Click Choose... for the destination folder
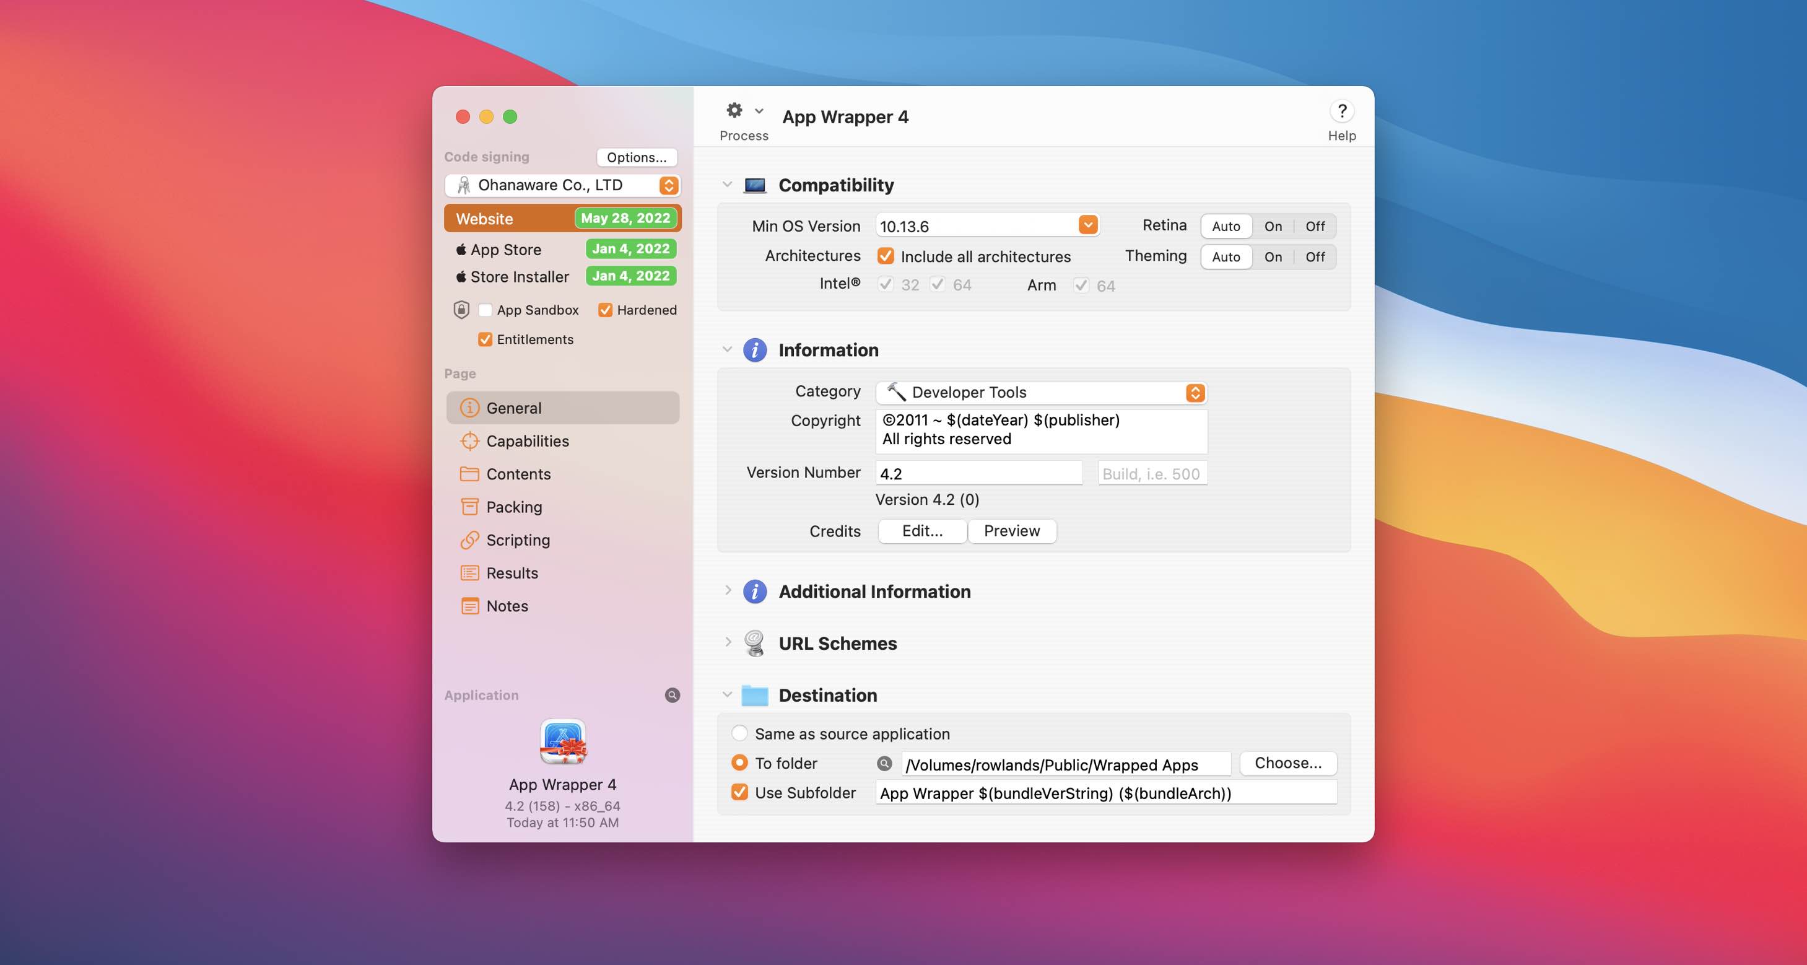 pos(1288,763)
